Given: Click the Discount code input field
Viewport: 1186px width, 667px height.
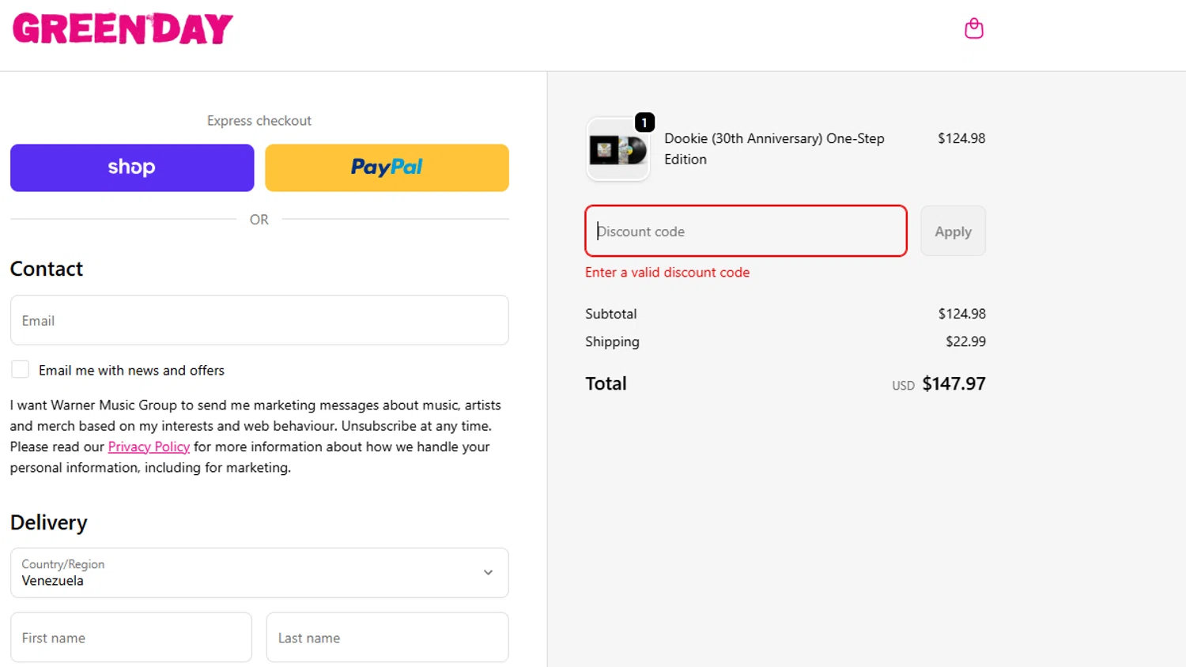Looking at the screenshot, I should [x=746, y=231].
